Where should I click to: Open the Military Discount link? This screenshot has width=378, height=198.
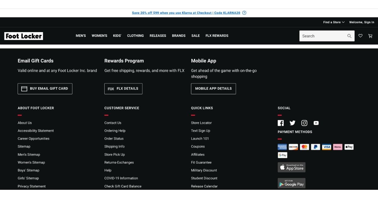pyautogui.click(x=204, y=171)
